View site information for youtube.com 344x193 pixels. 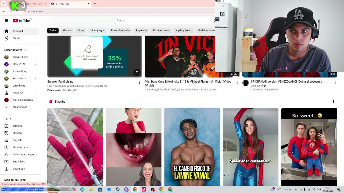(25, 11)
